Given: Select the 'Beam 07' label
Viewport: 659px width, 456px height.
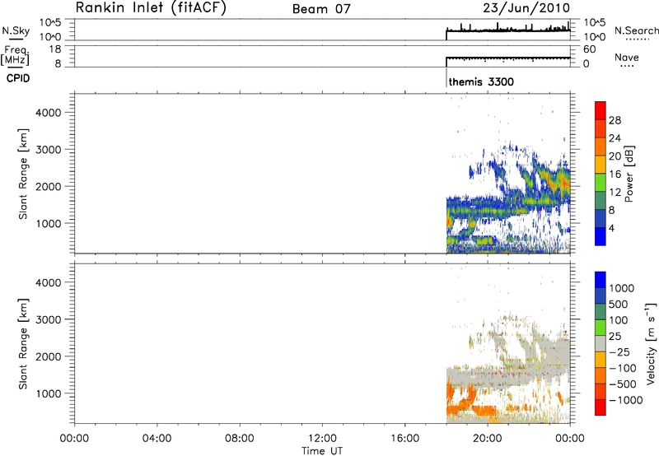Looking at the screenshot, I should coord(321,9).
